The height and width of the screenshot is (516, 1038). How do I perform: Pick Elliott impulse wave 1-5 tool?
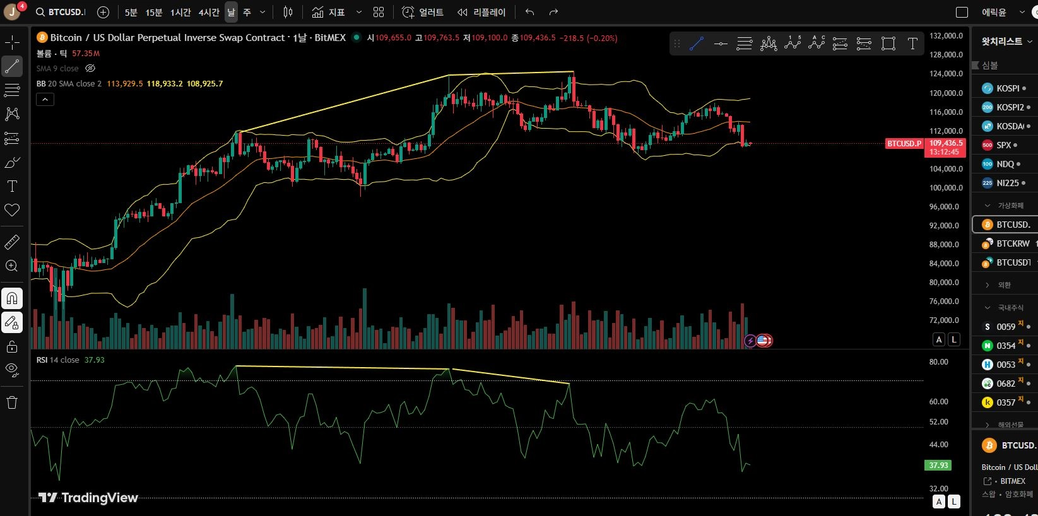pos(793,44)
